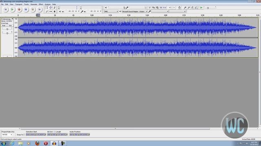Screen dimensions: 261x146
Task: Click the Skip to Start transport button
Action: click(5, 10)
